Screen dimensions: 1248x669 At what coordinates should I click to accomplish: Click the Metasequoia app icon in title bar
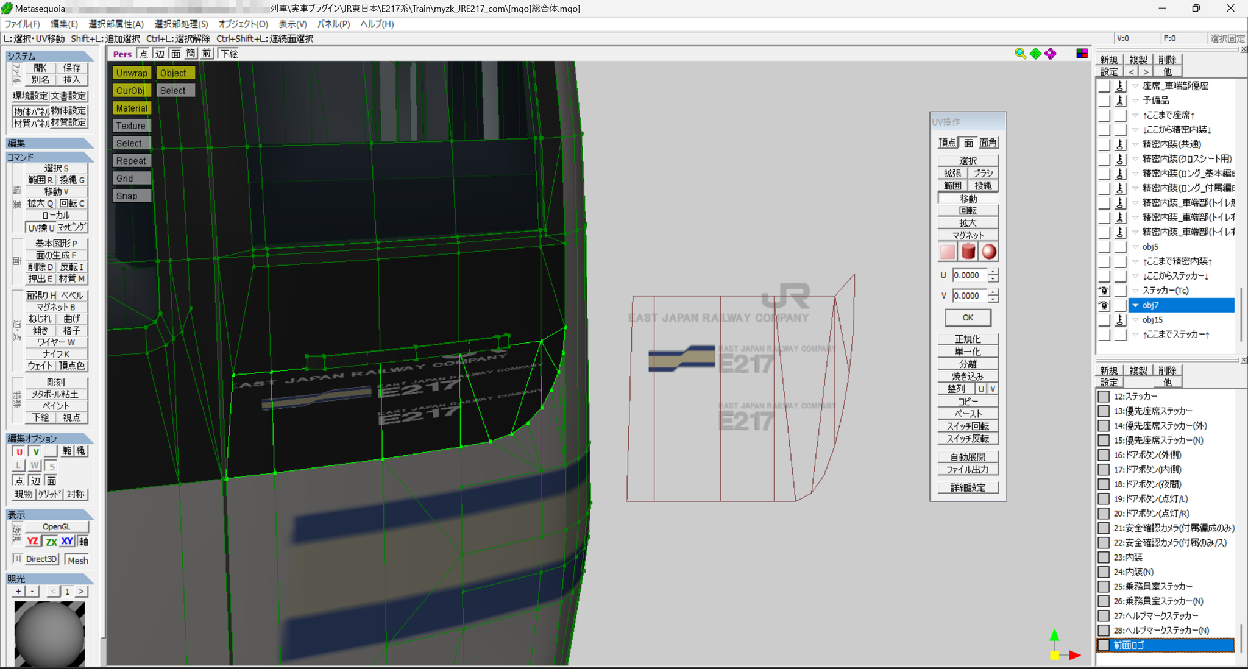7,9
